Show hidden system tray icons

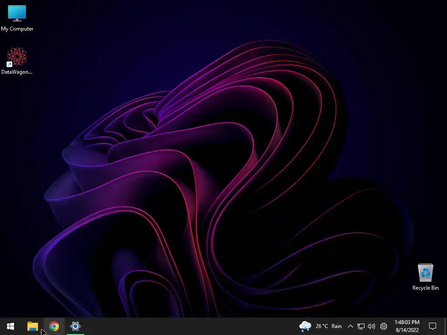351,326
